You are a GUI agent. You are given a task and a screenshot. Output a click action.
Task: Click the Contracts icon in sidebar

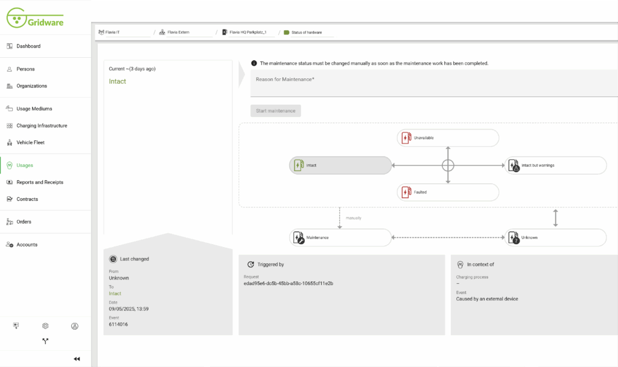[10, 199]
